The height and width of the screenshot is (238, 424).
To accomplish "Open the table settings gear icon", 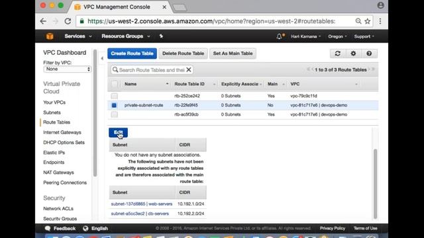I will coord(353,54).
